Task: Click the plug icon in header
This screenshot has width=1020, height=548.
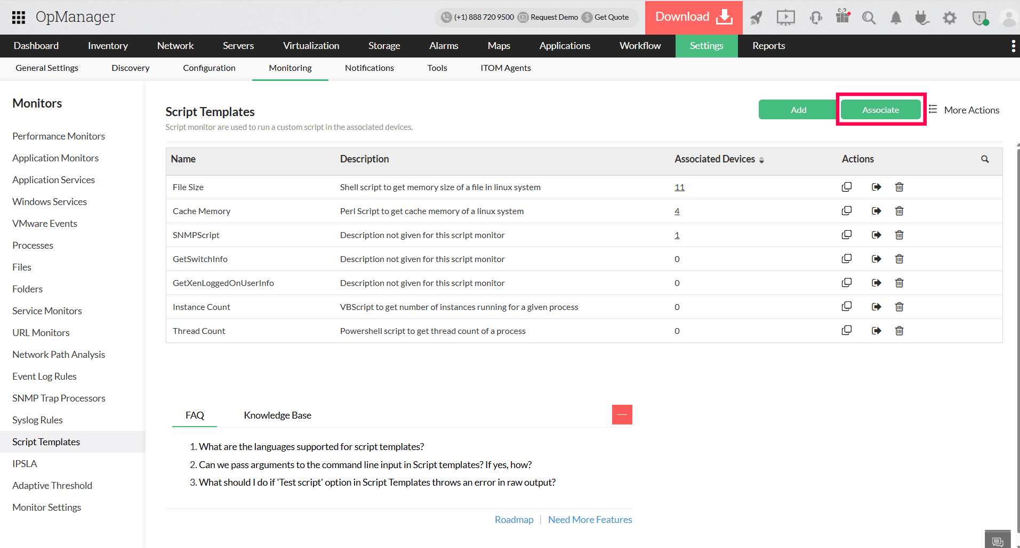Action: [x=922, y=18]
